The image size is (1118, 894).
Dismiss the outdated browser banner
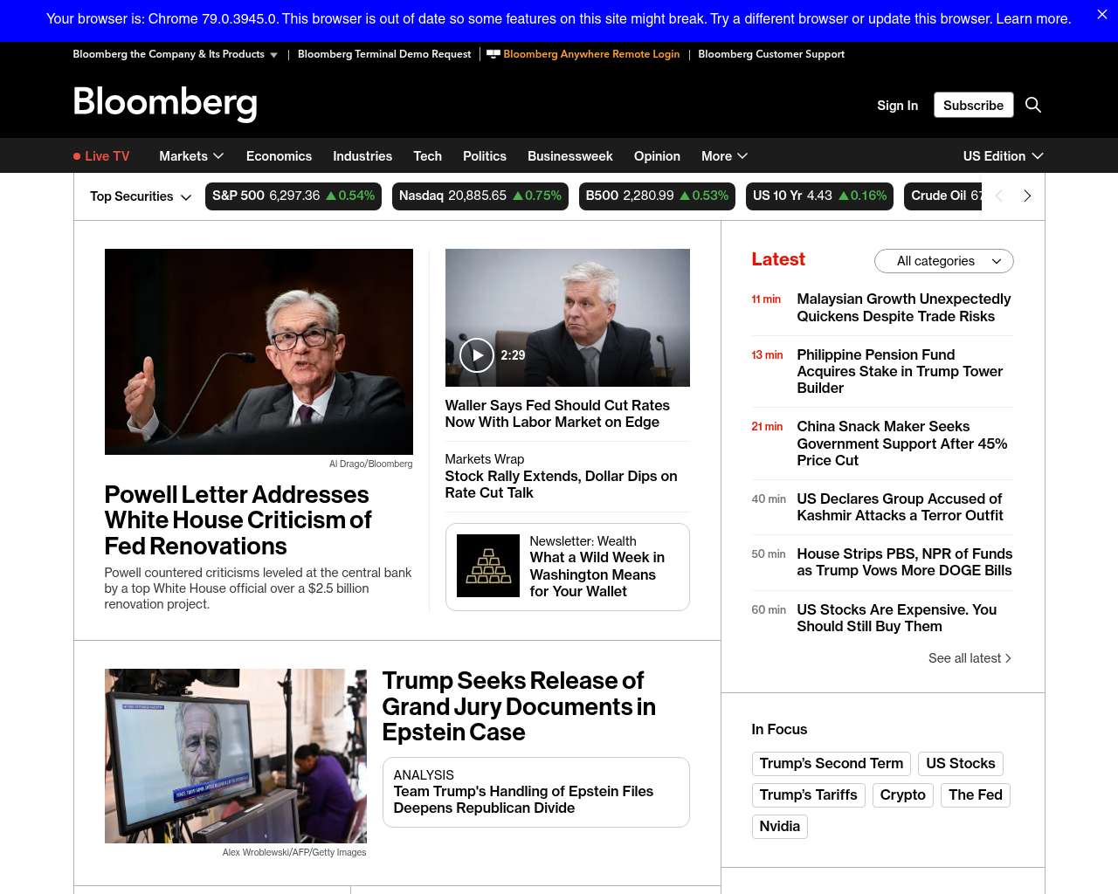[1101, 15]
